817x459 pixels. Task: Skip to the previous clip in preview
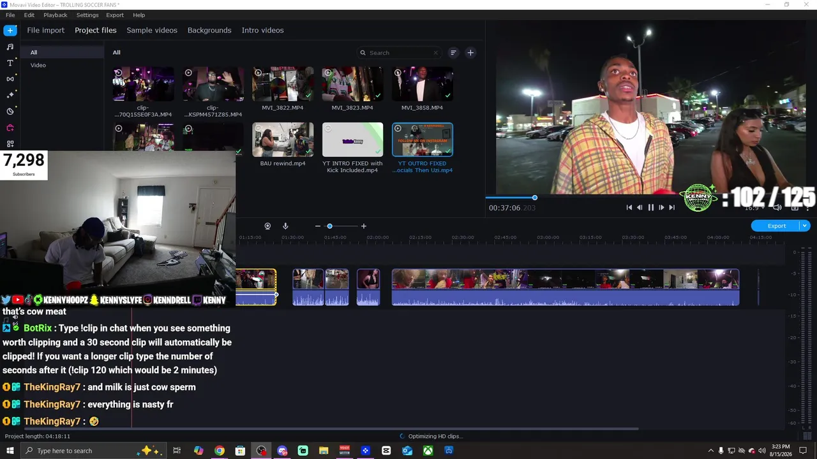pyautogui.click(x=629, y=207)
